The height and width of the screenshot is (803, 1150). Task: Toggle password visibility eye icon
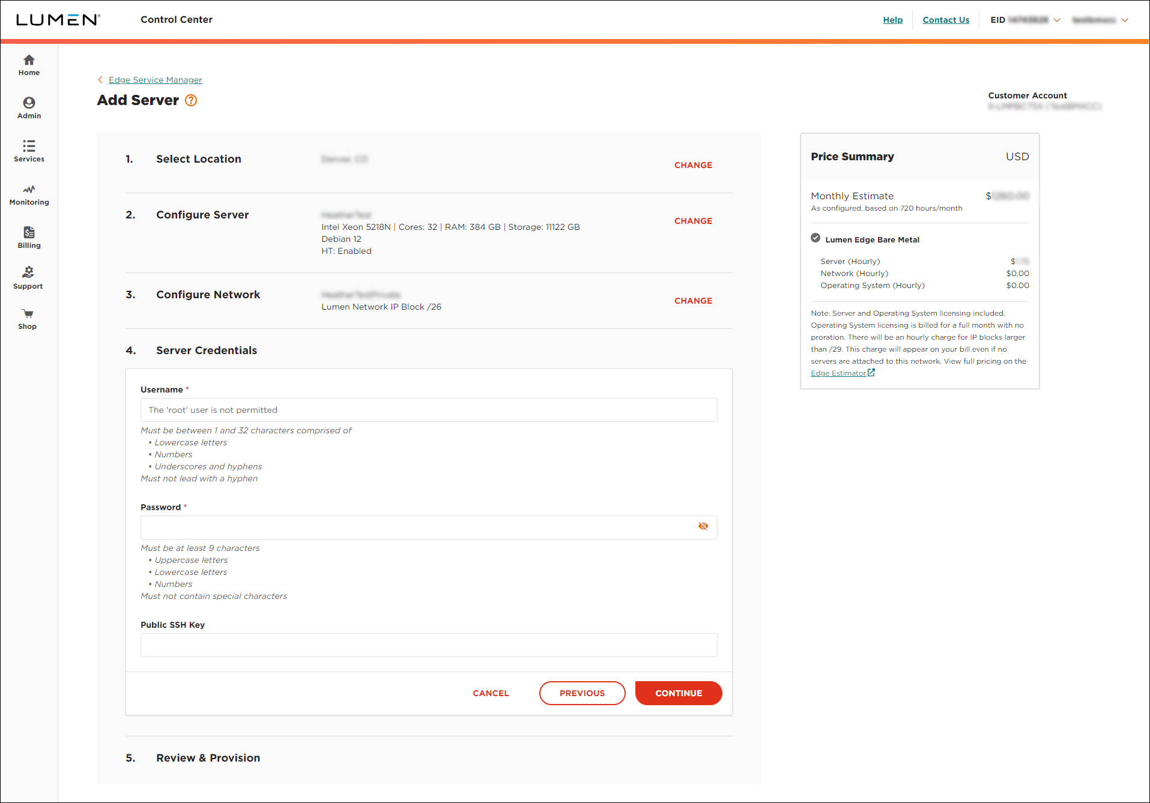point(703,526)
